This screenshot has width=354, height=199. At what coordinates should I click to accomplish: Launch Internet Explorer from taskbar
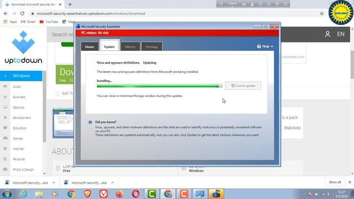[x=23, y=194]
